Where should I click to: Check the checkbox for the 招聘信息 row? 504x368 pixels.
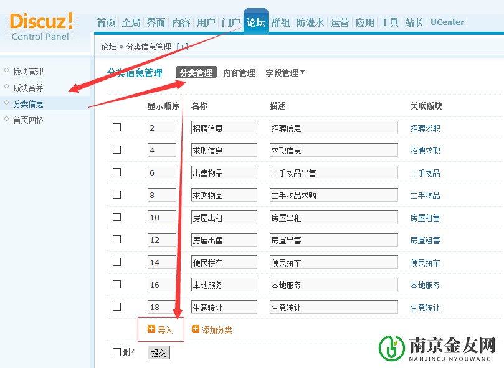click(x=116, y=127)
